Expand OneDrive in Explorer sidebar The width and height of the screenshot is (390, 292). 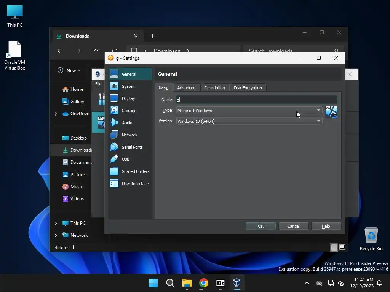pyautogui.click(x=56, y=114)
